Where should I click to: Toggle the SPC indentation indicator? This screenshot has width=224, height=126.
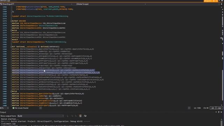(213, 108)
